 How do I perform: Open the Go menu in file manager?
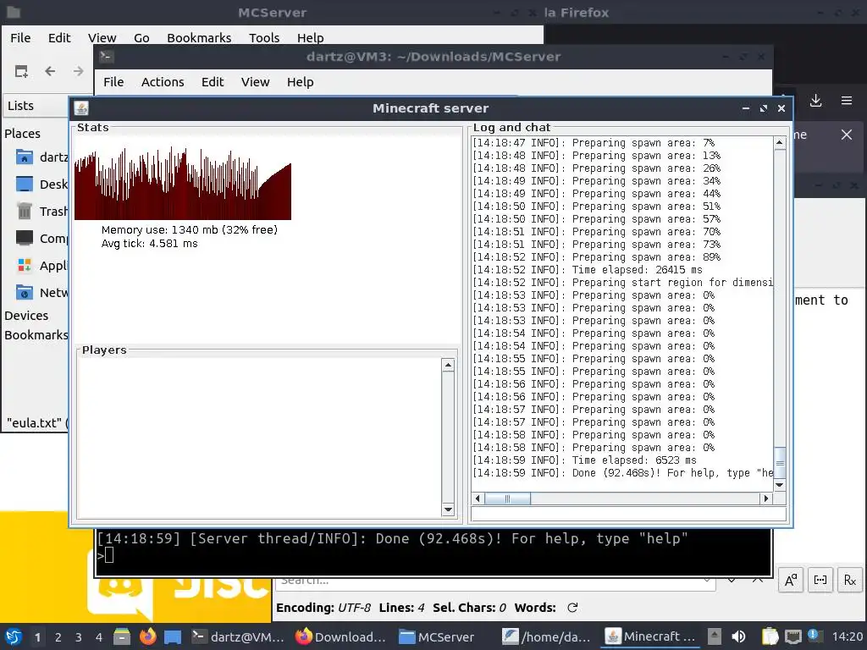[141, 37]
